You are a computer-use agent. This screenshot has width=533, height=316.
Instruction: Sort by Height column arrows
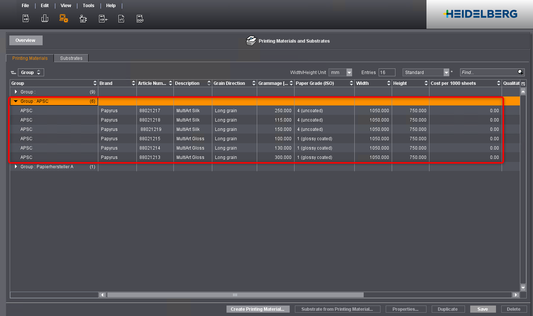(426, 83)
